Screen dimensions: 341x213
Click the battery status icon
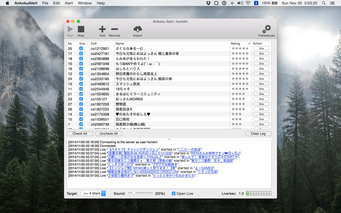pyautogui.click(x=275, y=3)
